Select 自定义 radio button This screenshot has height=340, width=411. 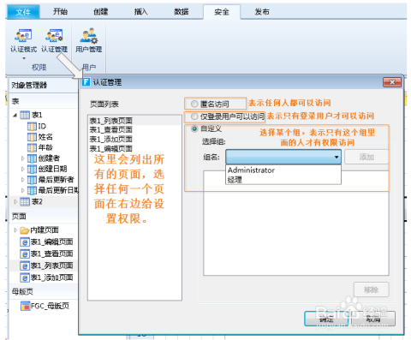(194, 129)
